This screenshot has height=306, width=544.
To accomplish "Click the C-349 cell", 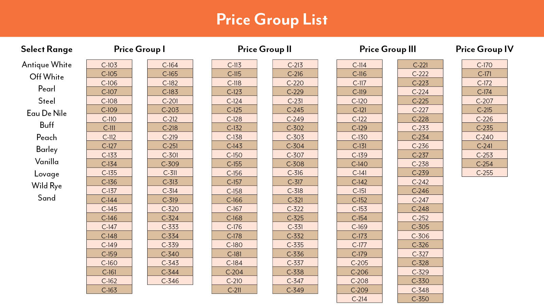I will pos(295,290).
